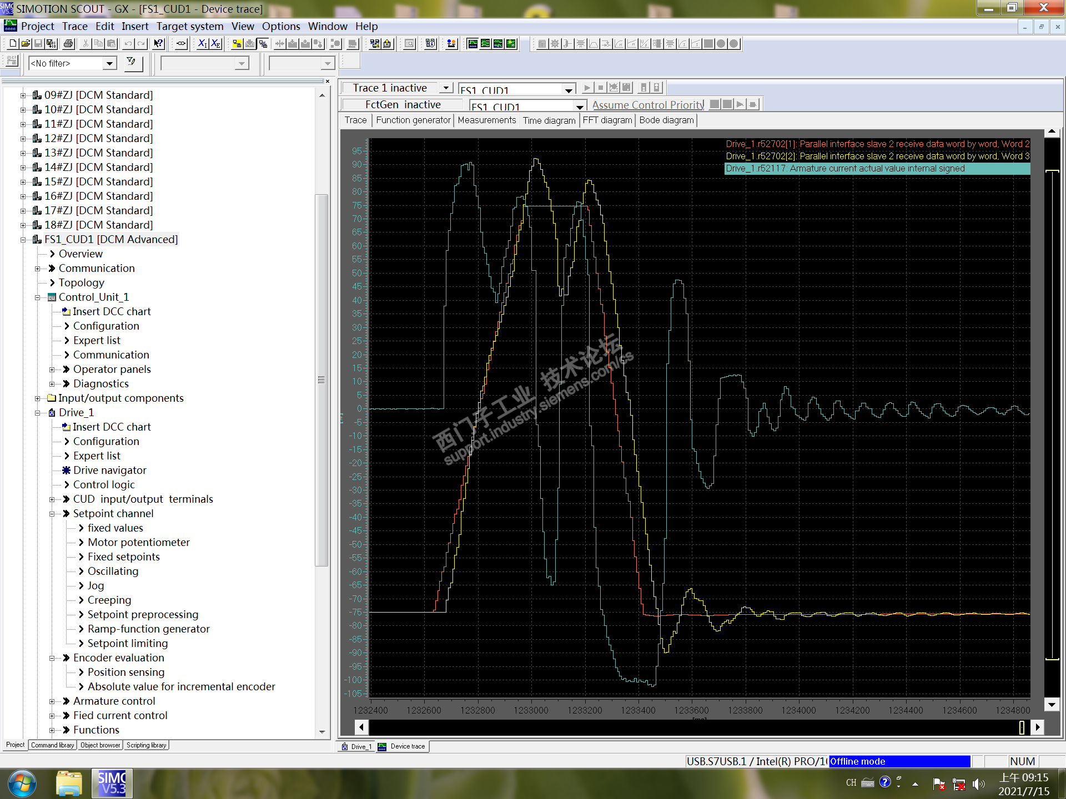Click the XI toolbar icon

pos(203,44)
